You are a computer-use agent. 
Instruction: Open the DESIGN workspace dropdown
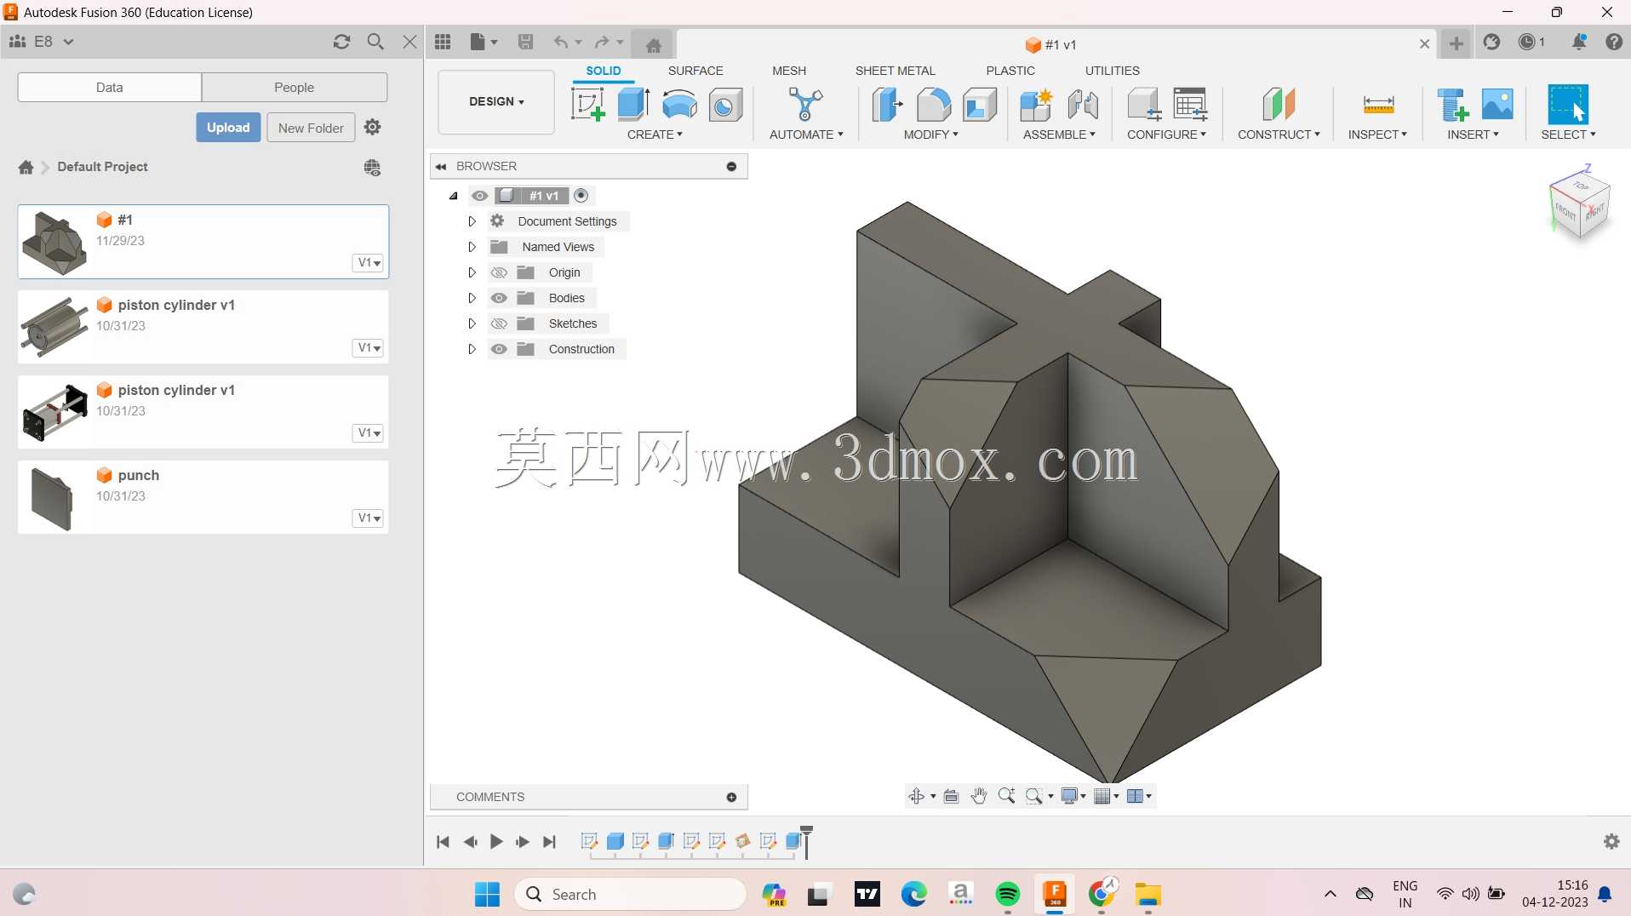click(x=496, y=101)
